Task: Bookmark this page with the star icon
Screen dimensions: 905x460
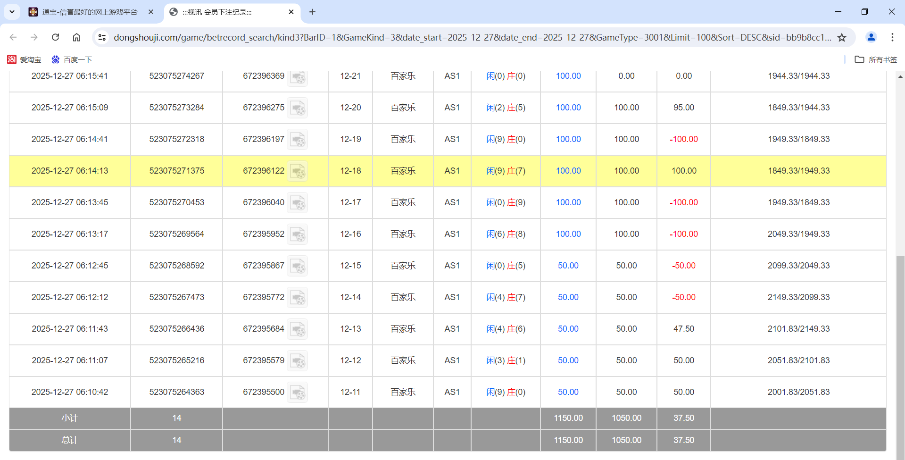Action: click(842, 37)
